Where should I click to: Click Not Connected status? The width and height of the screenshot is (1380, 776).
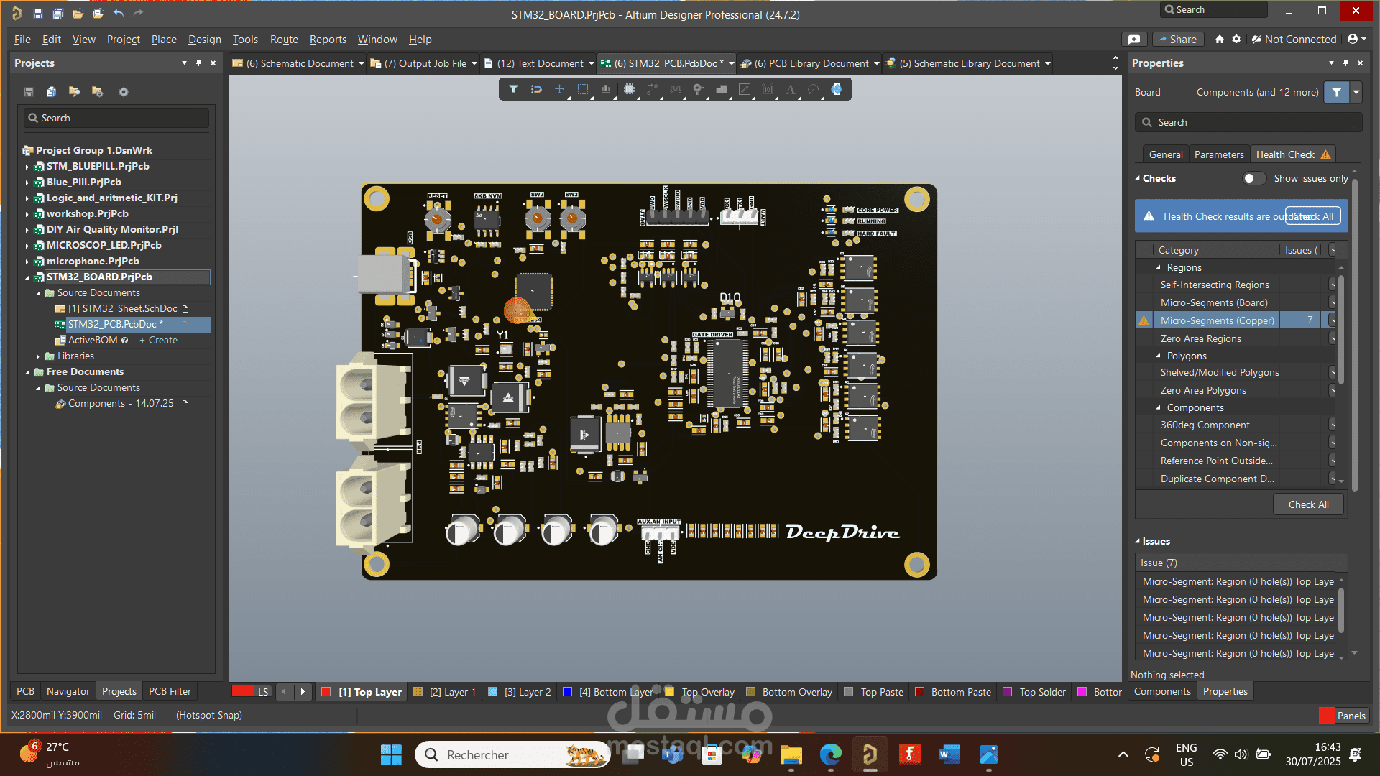click(x=1293, y=39)
